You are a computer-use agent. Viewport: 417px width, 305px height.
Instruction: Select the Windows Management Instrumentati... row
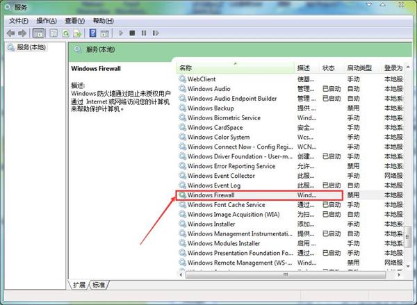click(x=291, y=233)
